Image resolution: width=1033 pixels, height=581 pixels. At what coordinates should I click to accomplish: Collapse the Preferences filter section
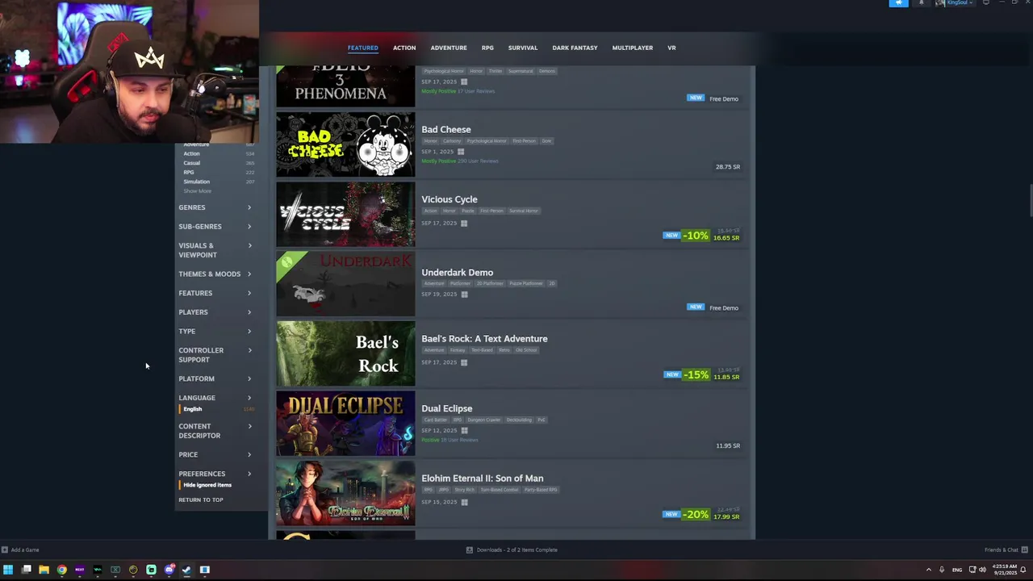215,474
